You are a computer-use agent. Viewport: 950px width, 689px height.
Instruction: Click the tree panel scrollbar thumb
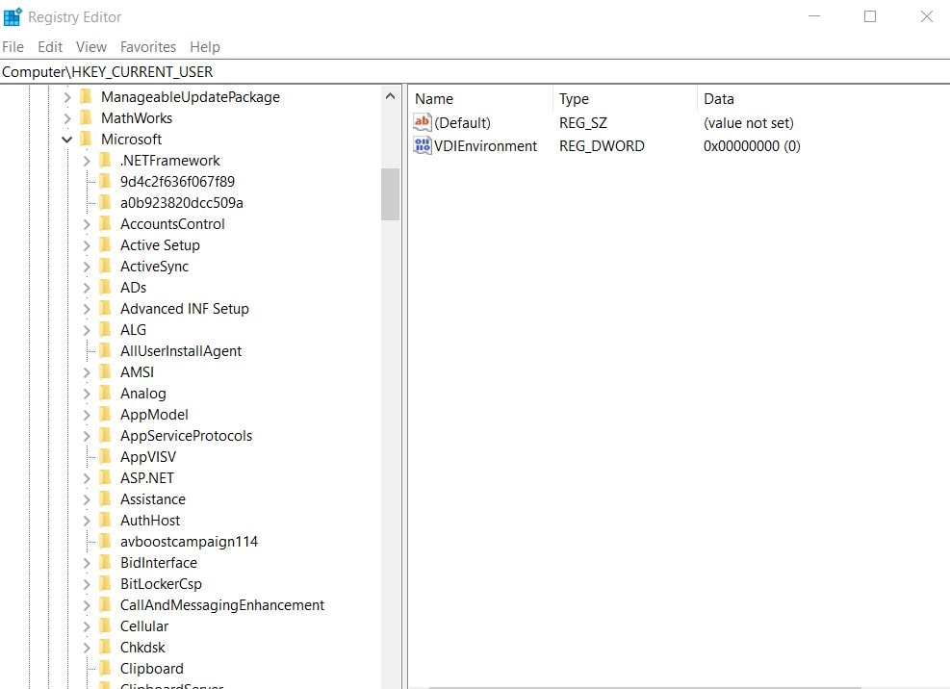tap(391, 192)
